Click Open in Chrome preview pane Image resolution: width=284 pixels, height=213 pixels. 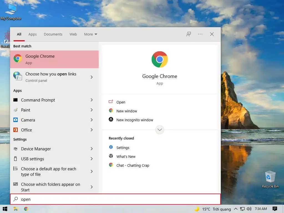click(121, 102)
